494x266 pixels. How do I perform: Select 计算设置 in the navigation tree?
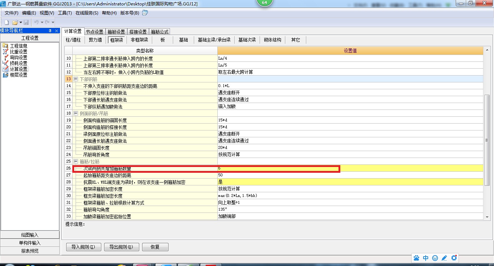click(x=18, y=69)
